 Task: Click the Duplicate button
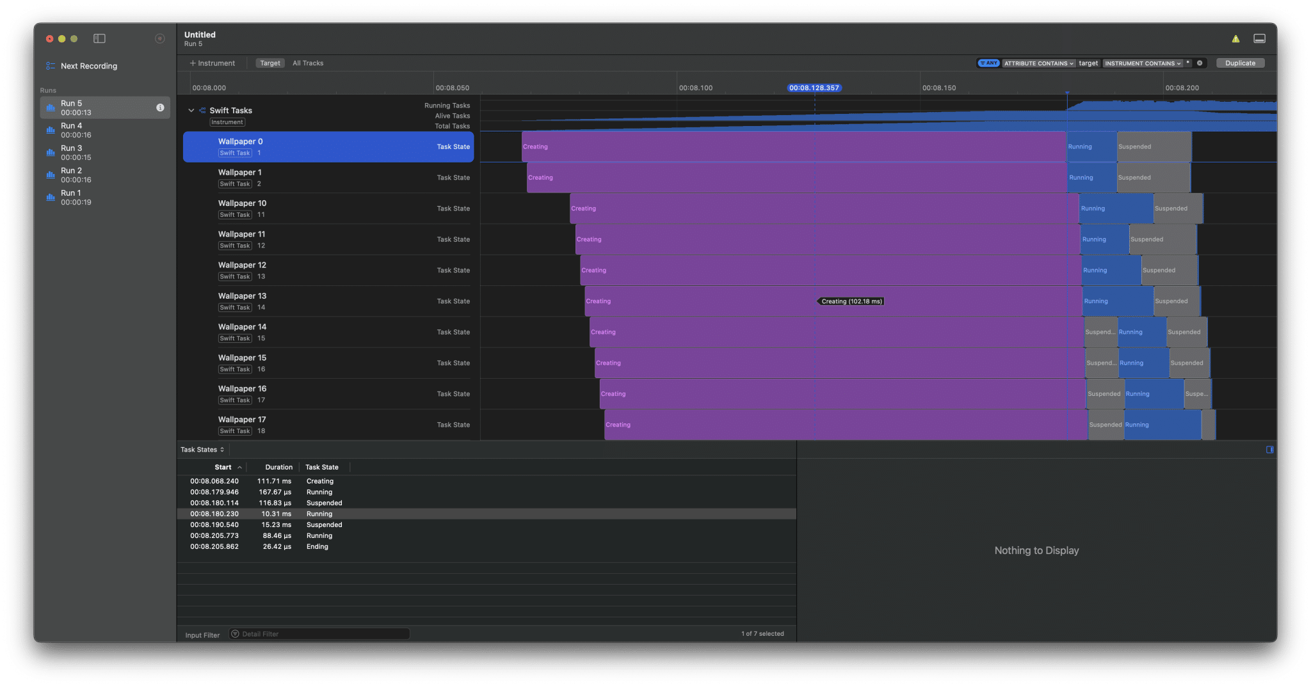pyautogui.click(x=1240, y=63)
